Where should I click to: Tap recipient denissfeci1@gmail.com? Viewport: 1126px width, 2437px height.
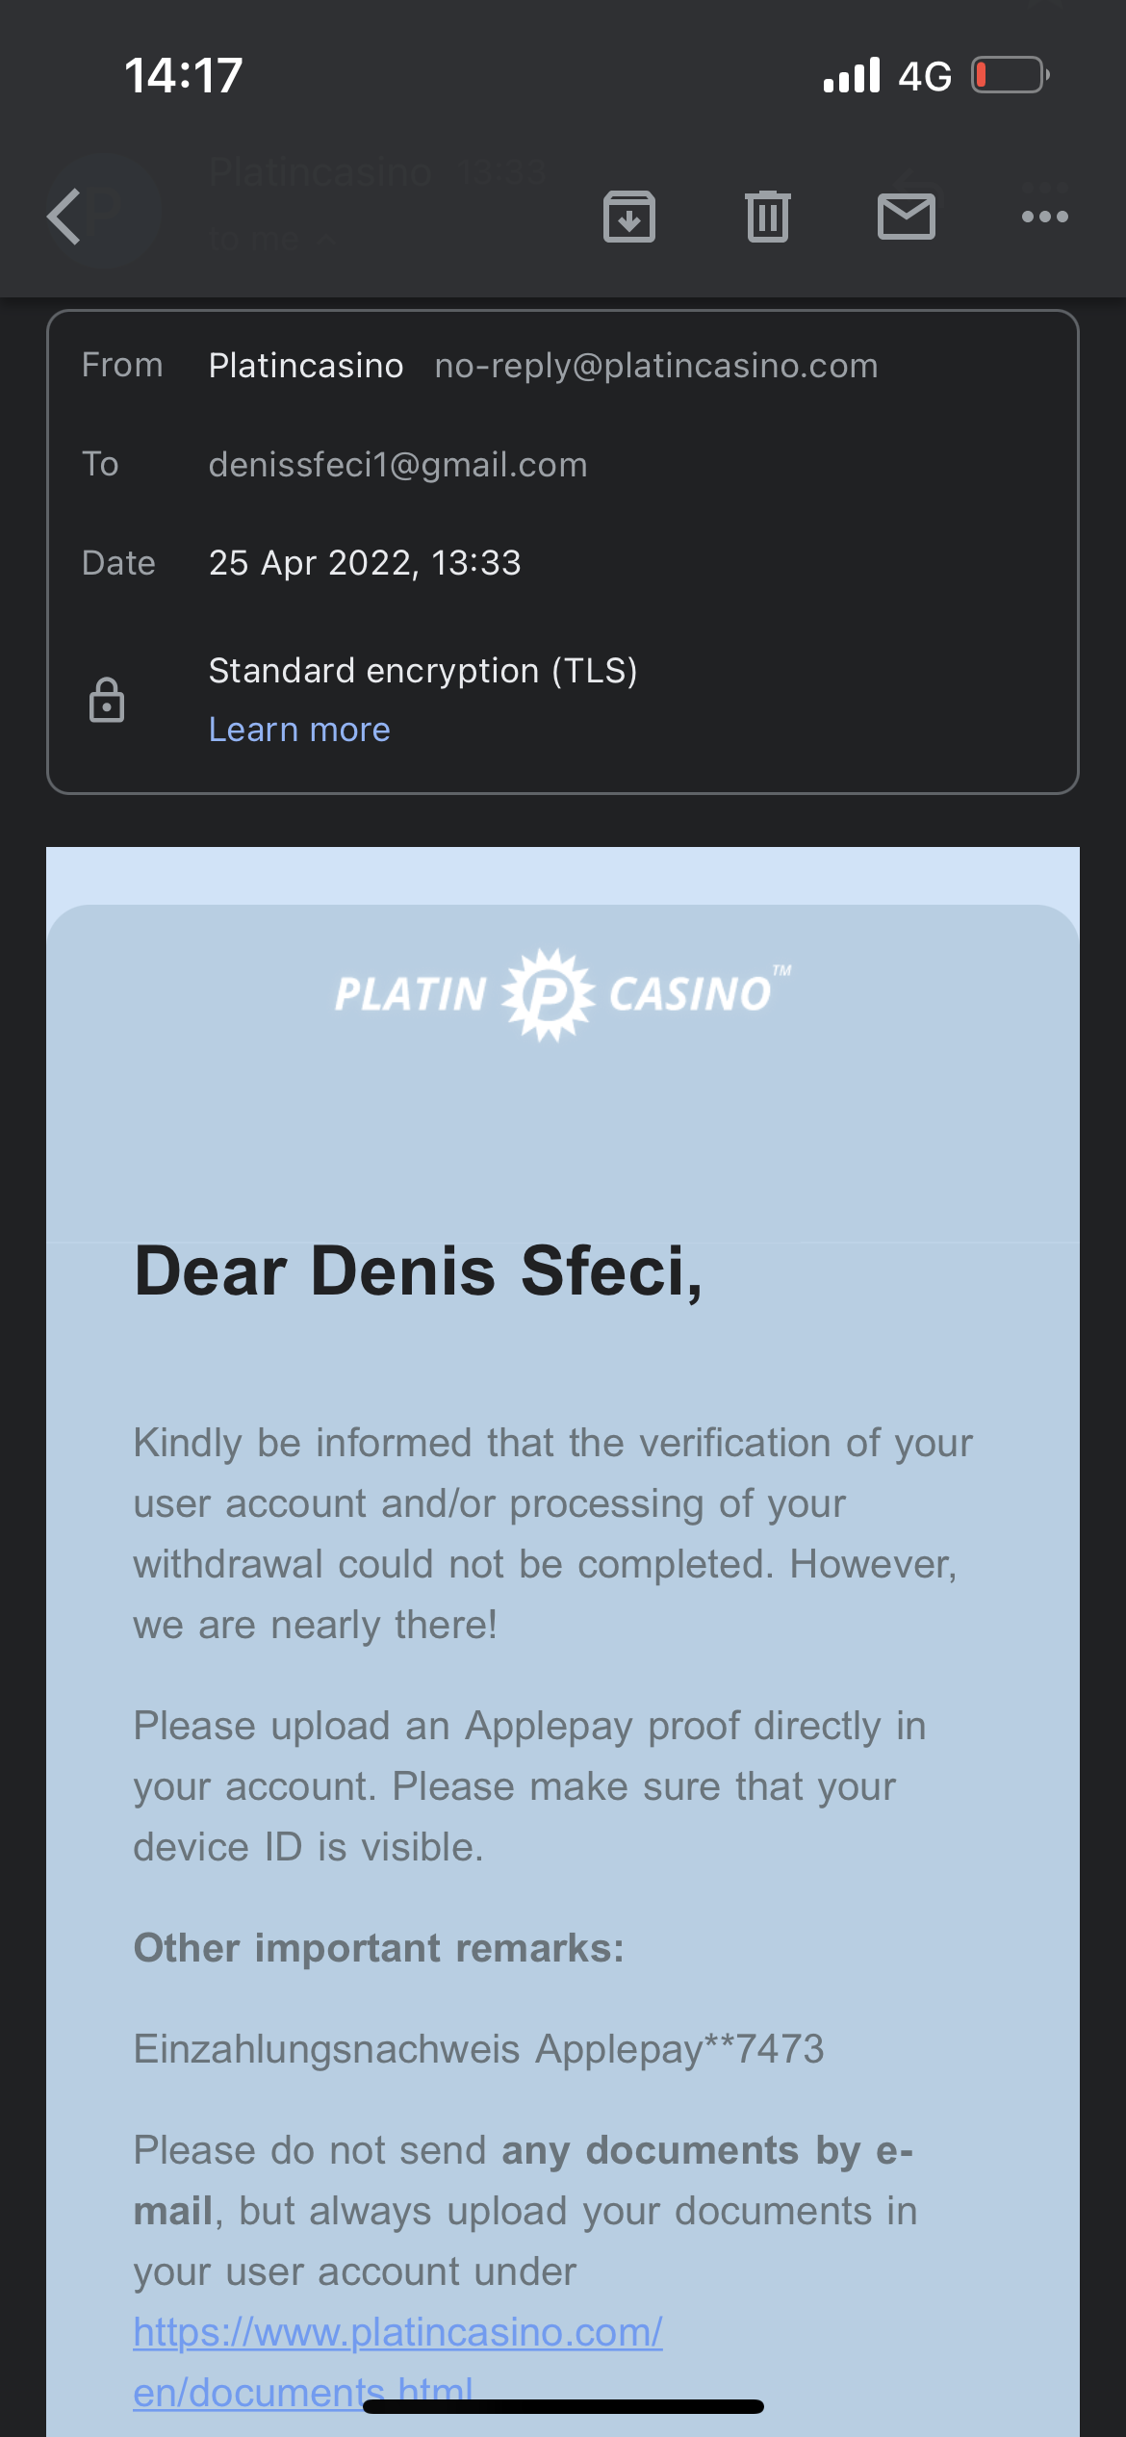pos(397,465)
